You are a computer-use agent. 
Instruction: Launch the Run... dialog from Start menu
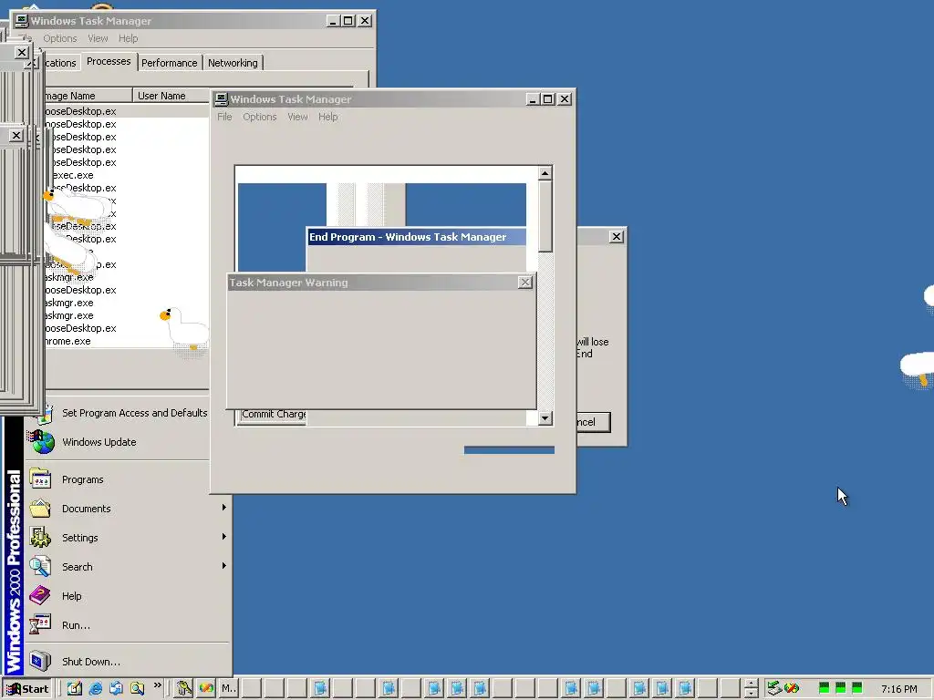(76, 625)
